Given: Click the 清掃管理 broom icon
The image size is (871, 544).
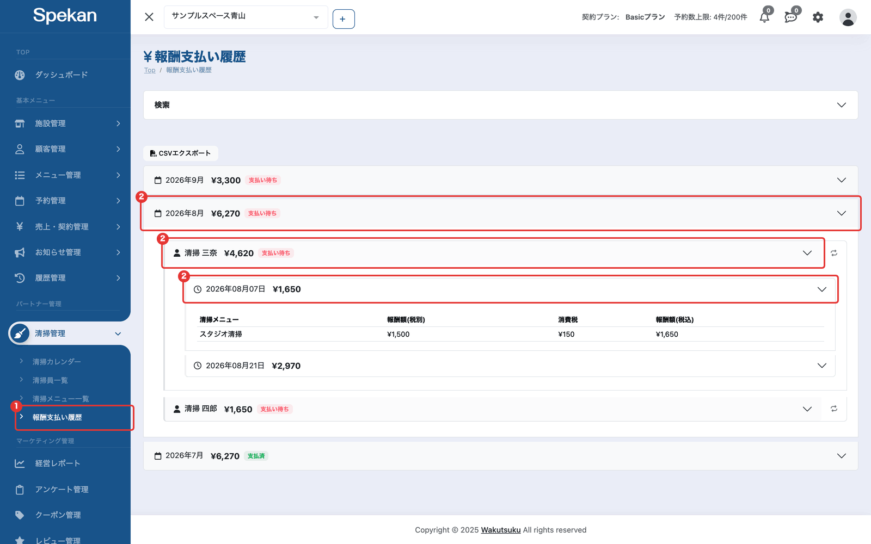Looking at the screenshot, I should click(20, 333).
